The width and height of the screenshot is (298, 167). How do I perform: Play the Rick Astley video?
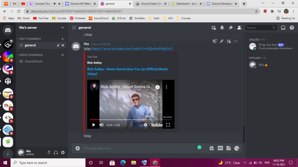[94, 125]
